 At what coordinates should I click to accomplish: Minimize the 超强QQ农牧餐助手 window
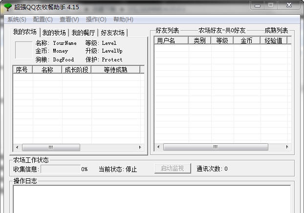tap(257, 5)
